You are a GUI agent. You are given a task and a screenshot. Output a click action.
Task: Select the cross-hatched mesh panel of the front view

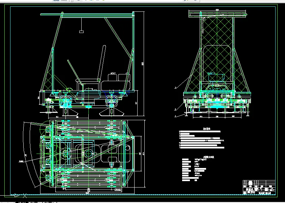(x=217, y=55)
